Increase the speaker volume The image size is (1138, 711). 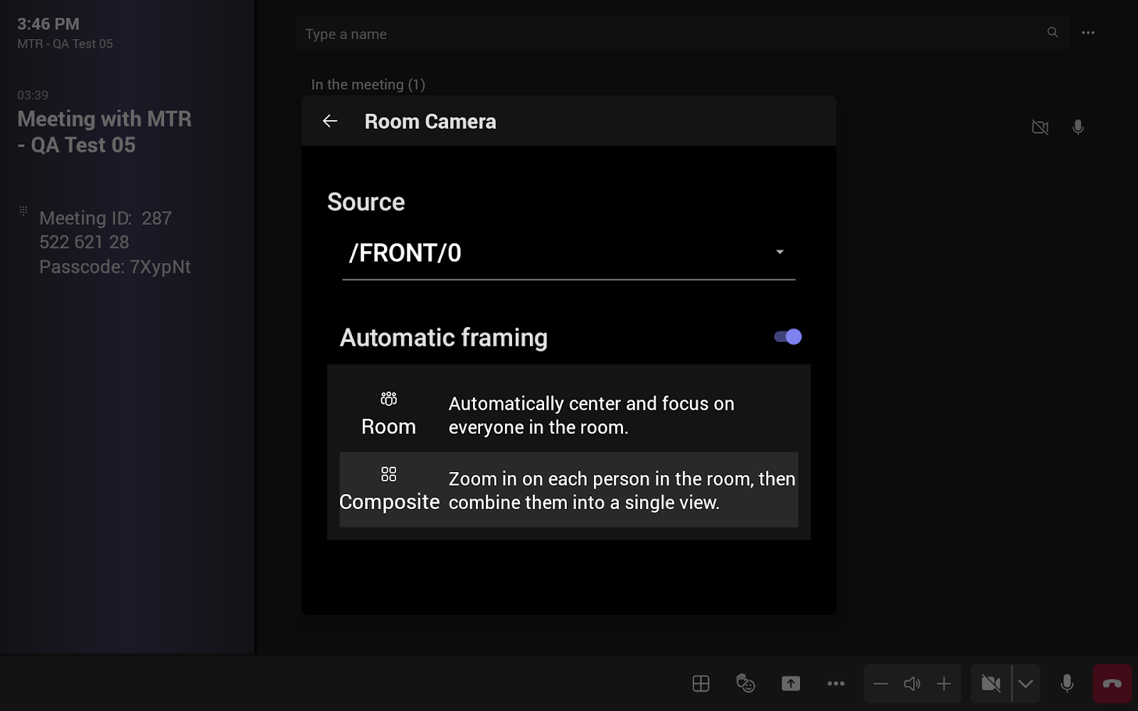point(944,683)
